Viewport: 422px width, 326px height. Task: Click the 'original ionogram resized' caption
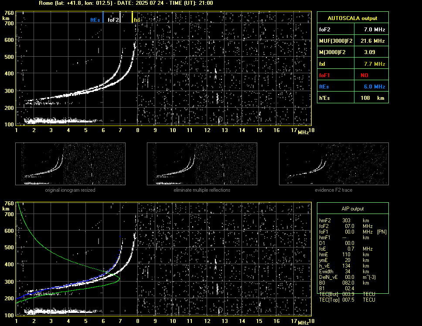click(x=70, y=190)
